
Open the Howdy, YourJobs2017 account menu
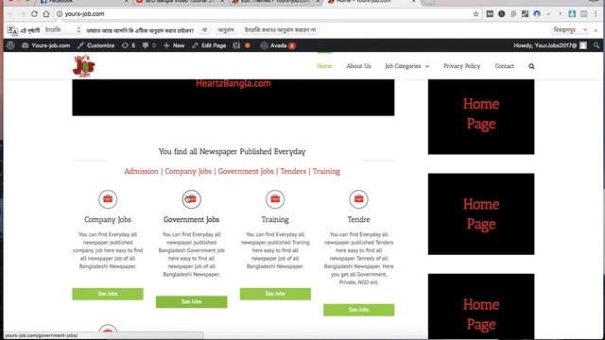[x=550, y=45]
